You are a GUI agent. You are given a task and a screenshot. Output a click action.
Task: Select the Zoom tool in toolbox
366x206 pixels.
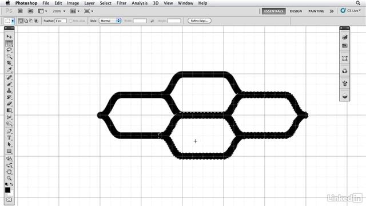tap(9, 178)
